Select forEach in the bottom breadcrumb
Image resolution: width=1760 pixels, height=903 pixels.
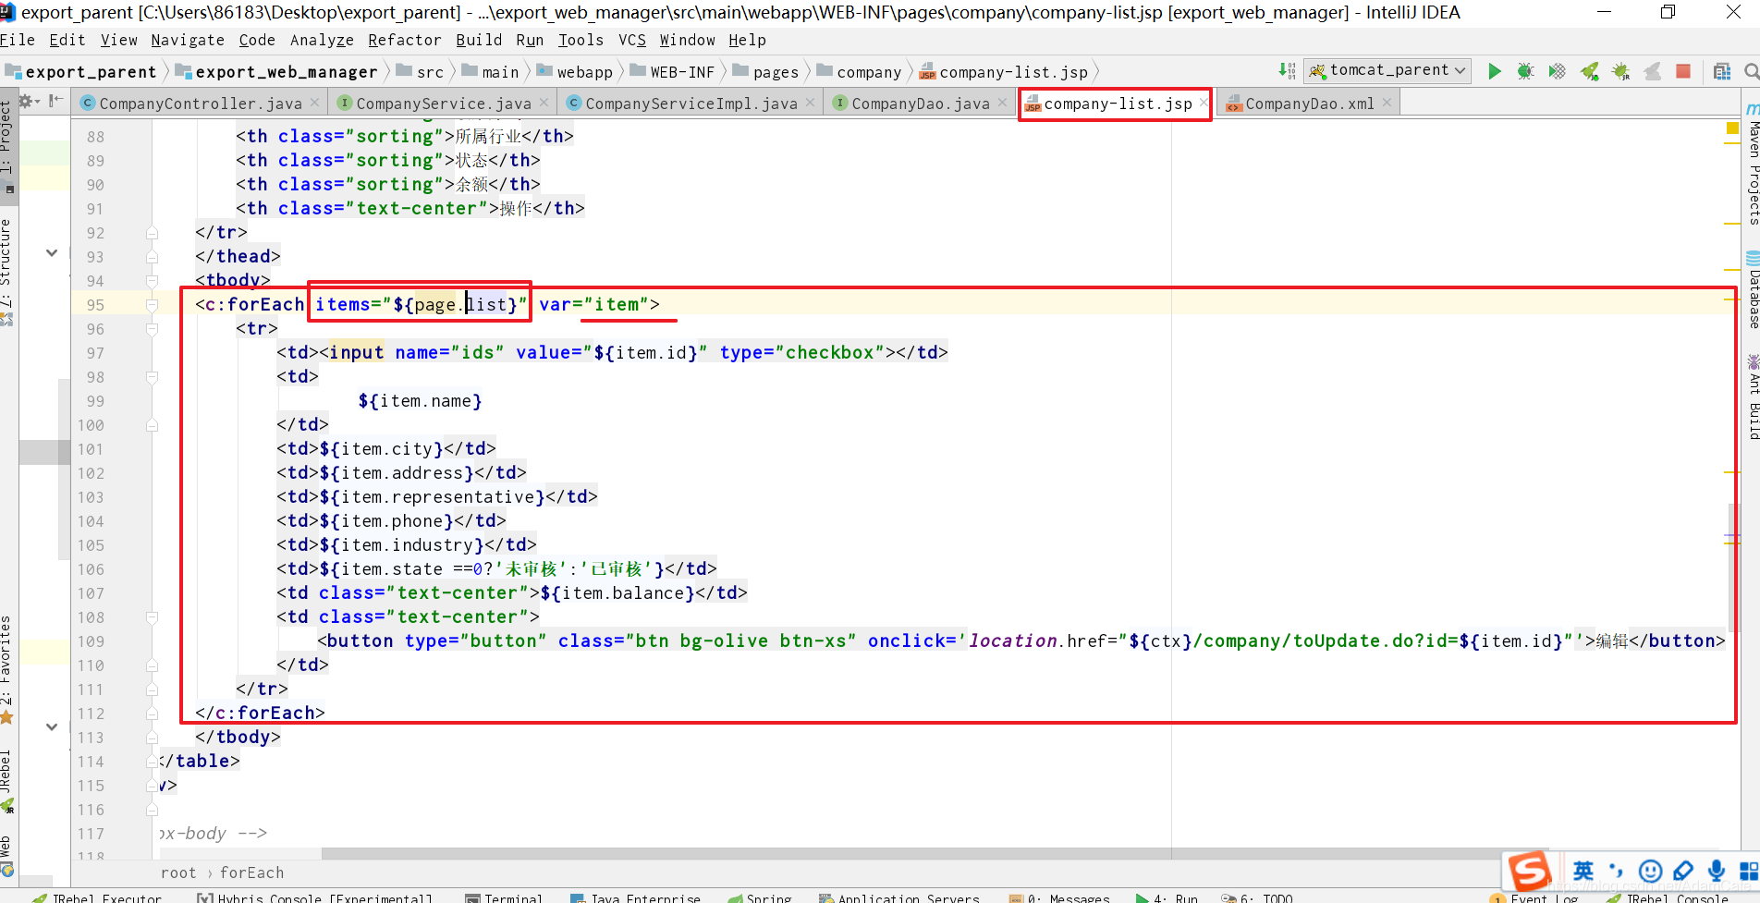251,872
